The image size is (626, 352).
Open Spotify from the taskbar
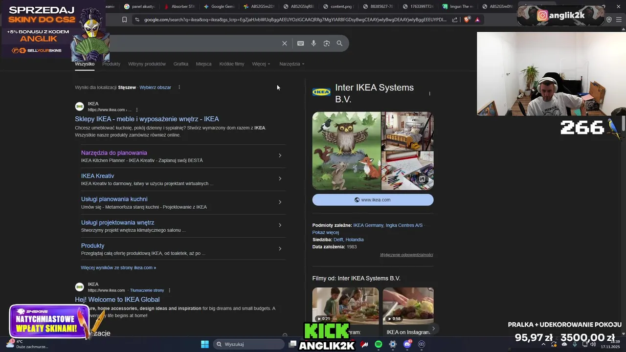379,344
